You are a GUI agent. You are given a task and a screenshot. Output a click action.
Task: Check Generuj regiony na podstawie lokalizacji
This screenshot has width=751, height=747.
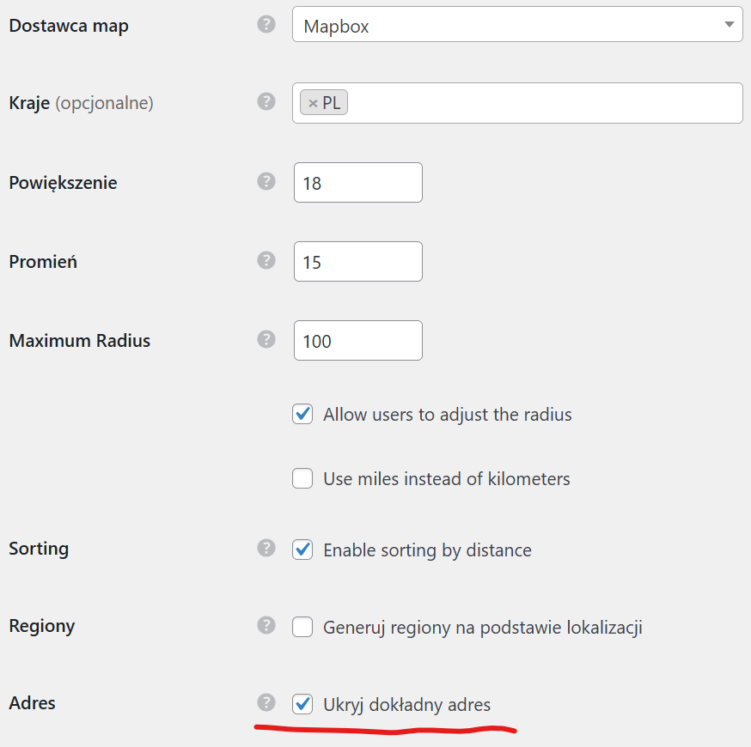tap(302, 628)
